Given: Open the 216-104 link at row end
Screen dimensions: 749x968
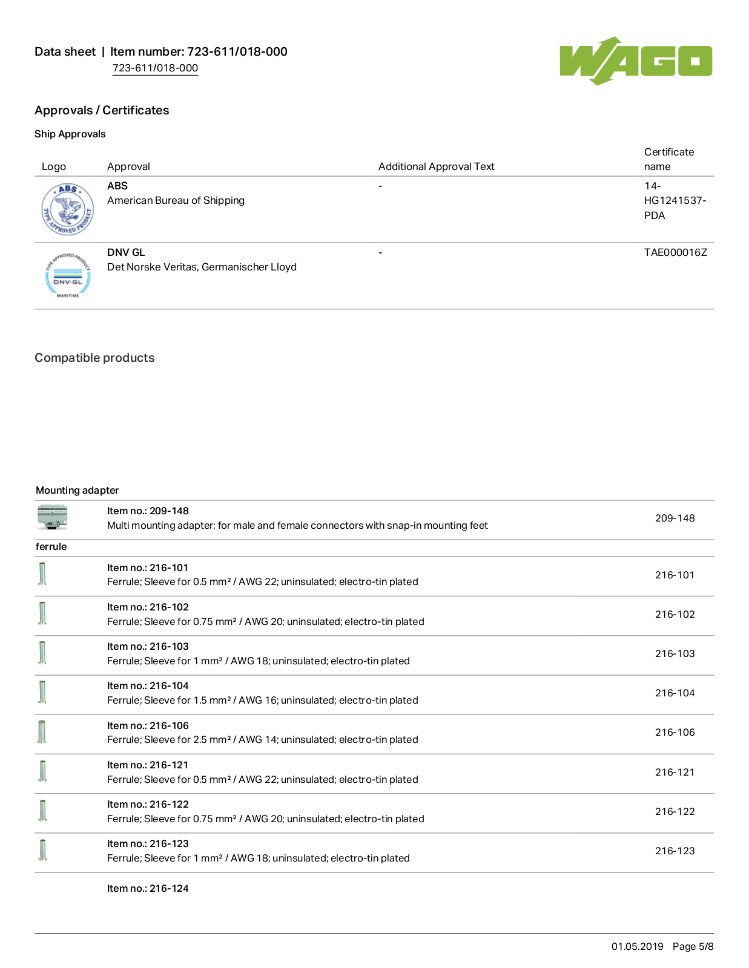Looking at the screenshot, I should pos(675,693).
